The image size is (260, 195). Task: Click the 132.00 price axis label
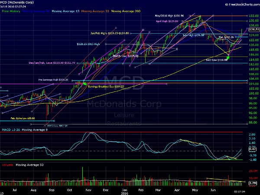pos(253,16)
